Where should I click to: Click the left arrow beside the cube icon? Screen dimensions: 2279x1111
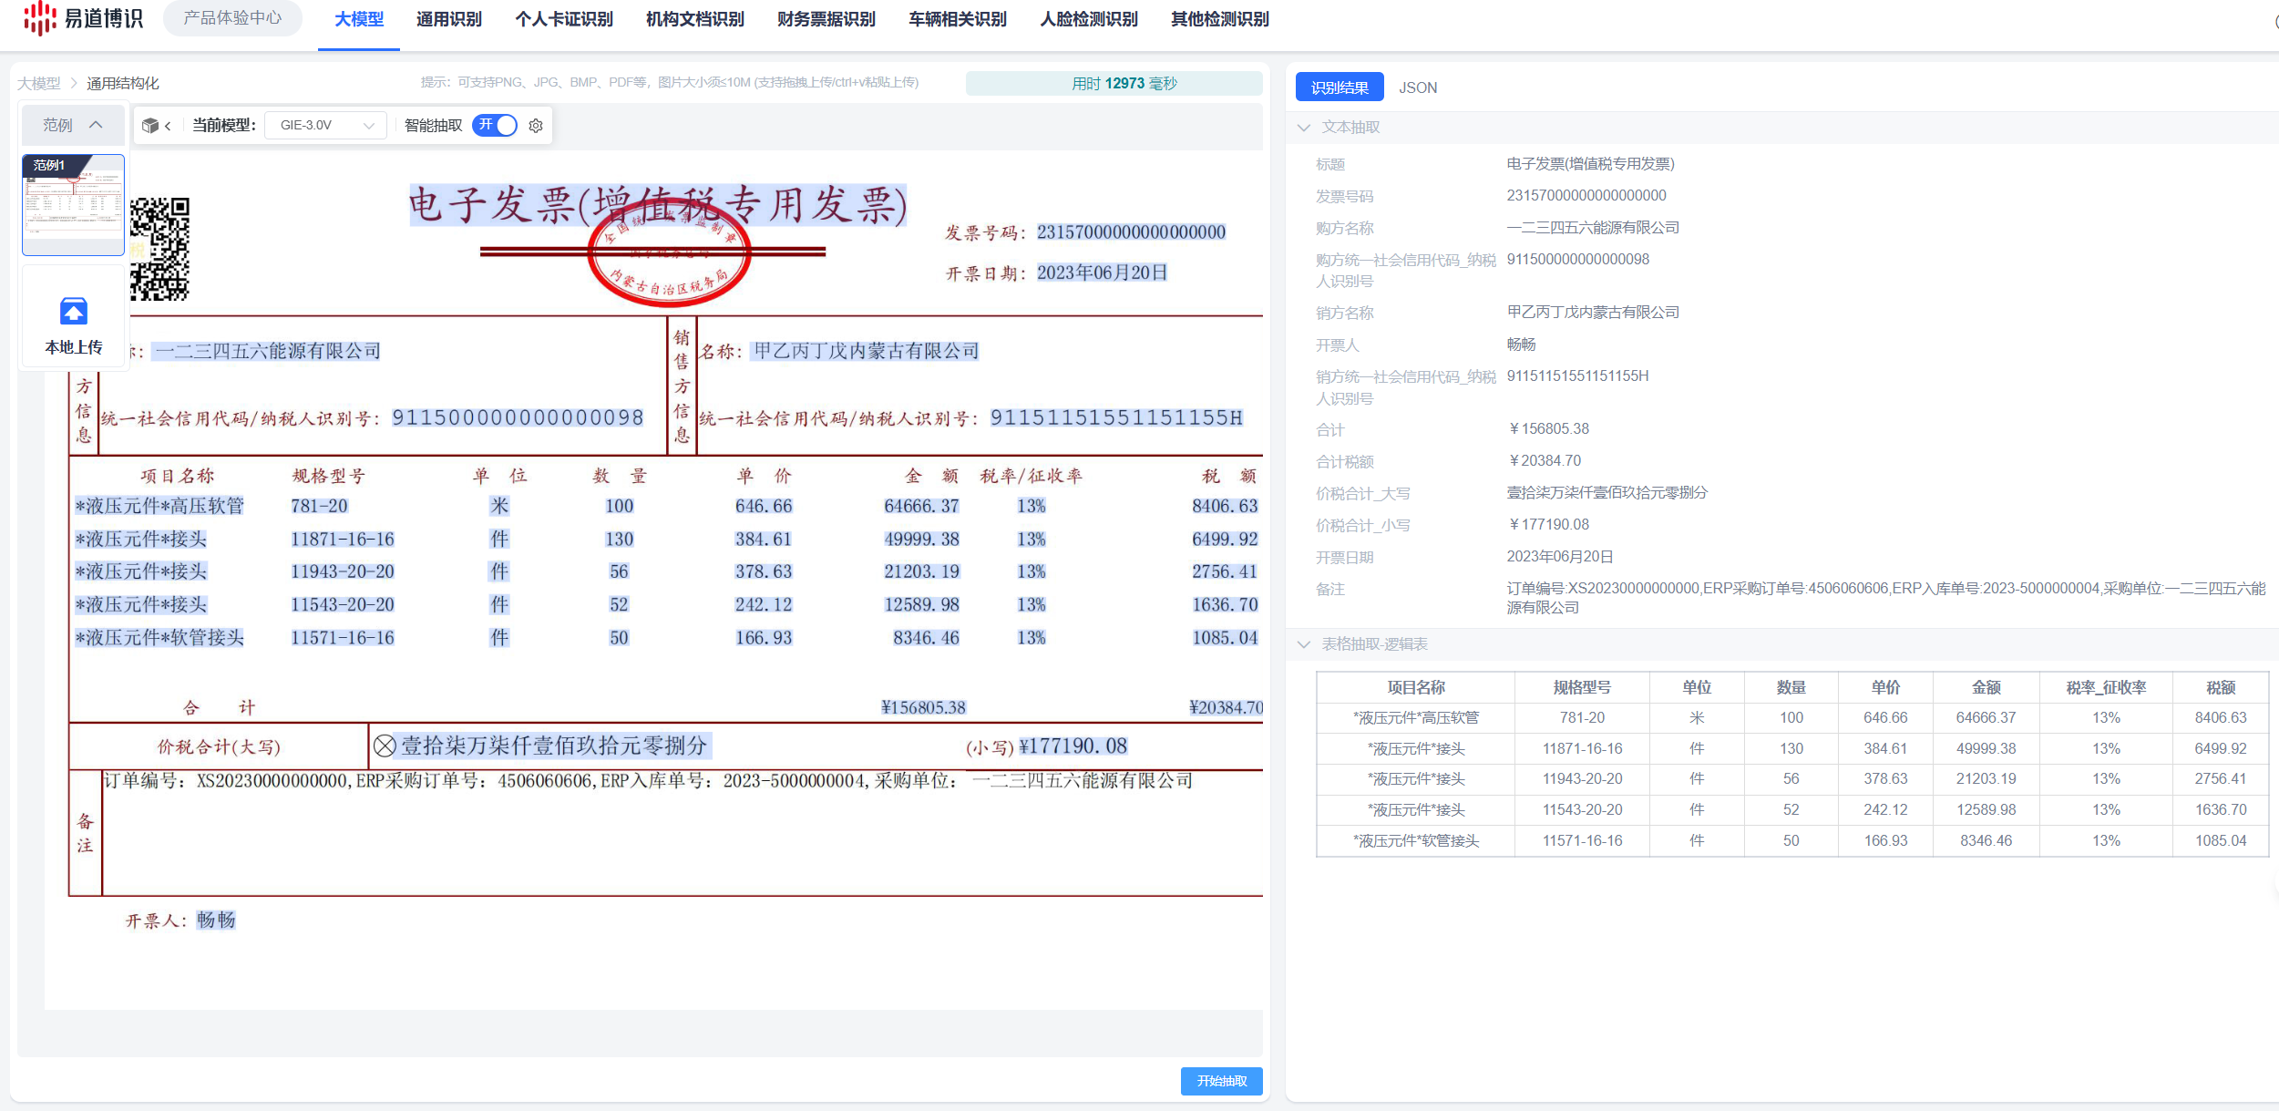(168, 126)
